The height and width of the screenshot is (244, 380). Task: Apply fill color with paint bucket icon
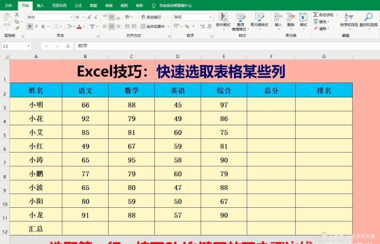(x=69, y=26)
